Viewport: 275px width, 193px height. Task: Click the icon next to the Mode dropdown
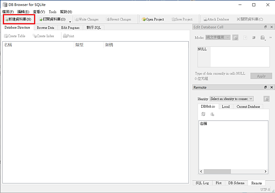click(x=236, y=38)
